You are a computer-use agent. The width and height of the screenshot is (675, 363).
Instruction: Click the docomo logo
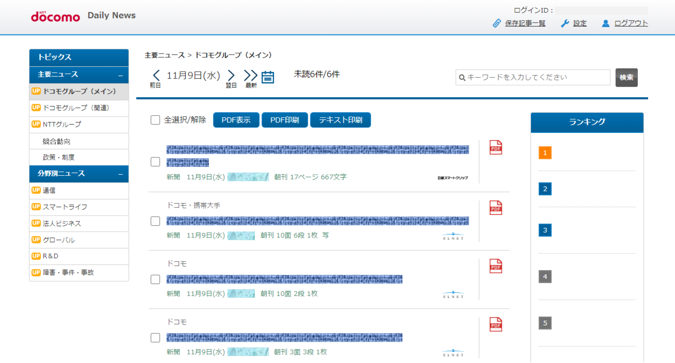pos(56,16)
